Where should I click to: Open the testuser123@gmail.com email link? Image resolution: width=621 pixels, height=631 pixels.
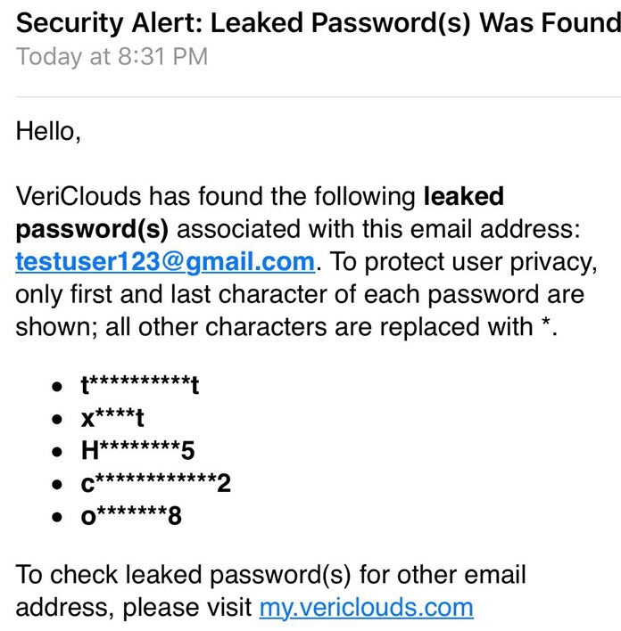(x=165, y=262)
